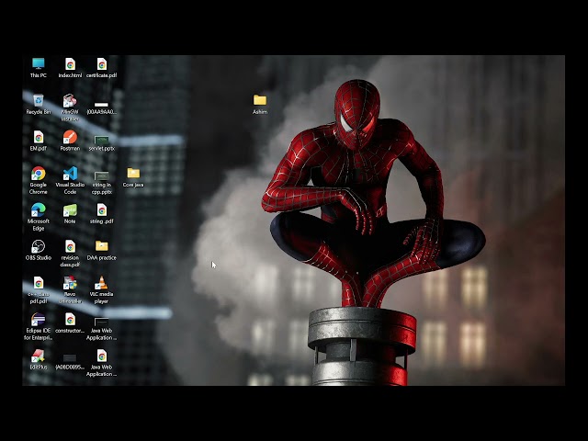Select the EM.pdf file icon
588x441 pixels.
click(x=39, y=141)
